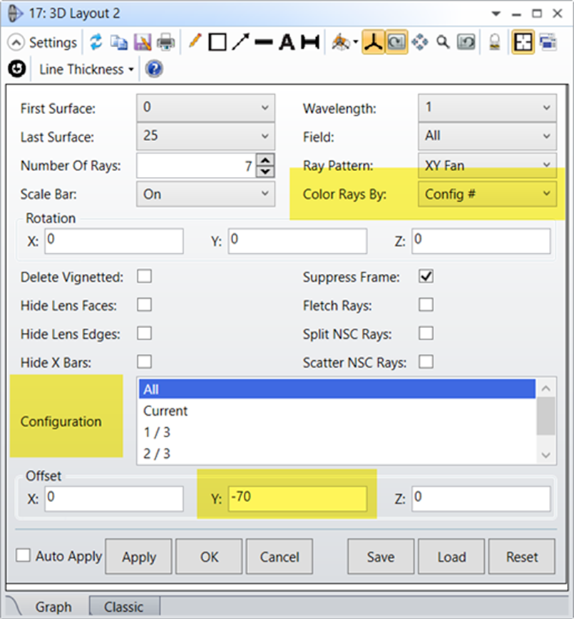Viewport: 574px width, 619px height.
Task: Expand the Line Thickness dropdown
Action: click(86, 69)
